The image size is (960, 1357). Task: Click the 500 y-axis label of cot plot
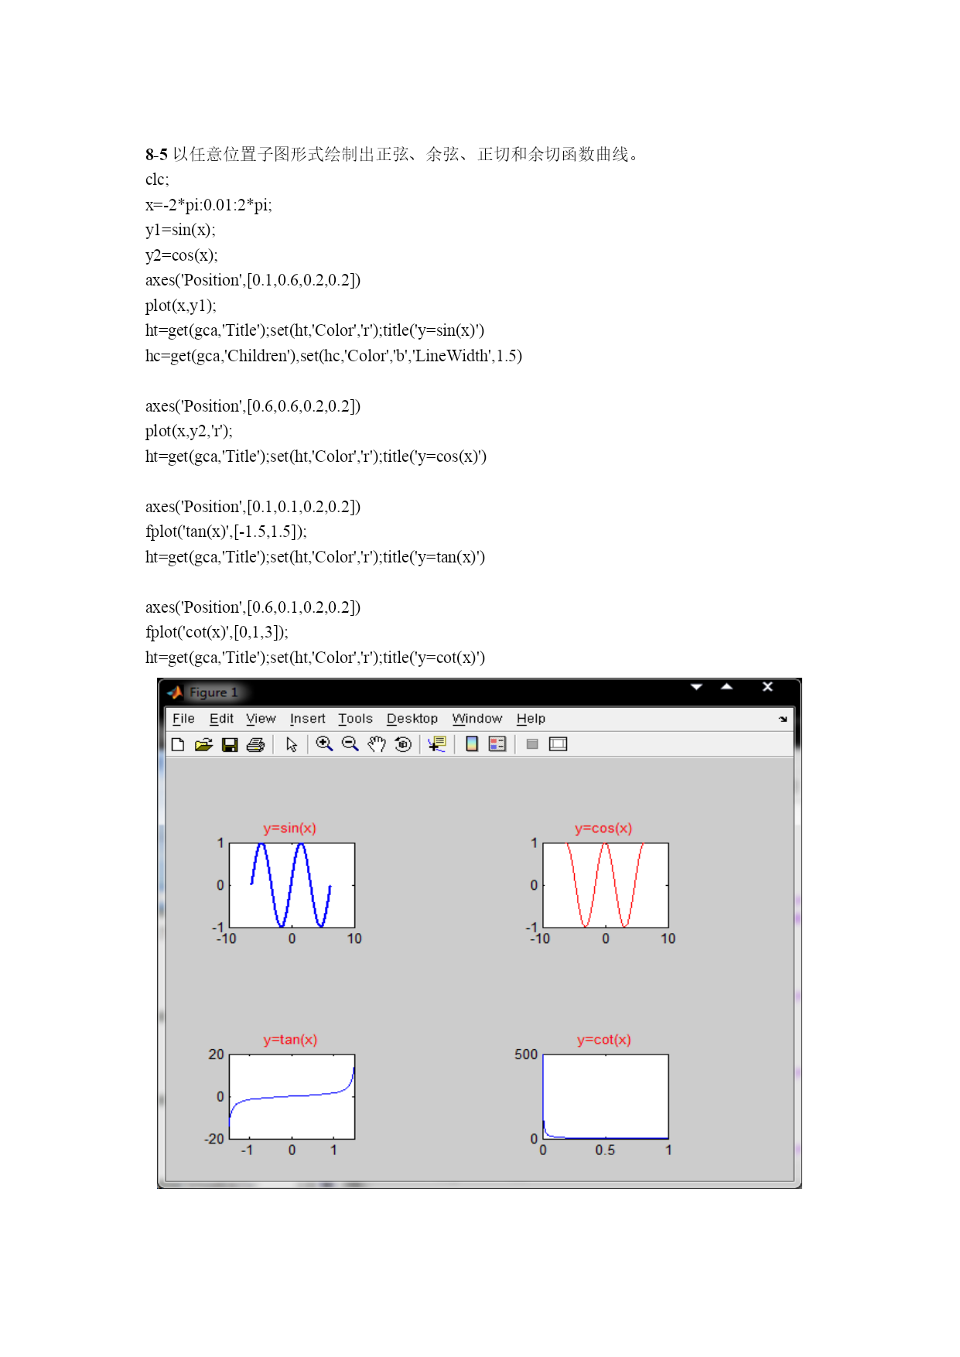tap(526, 1054)
